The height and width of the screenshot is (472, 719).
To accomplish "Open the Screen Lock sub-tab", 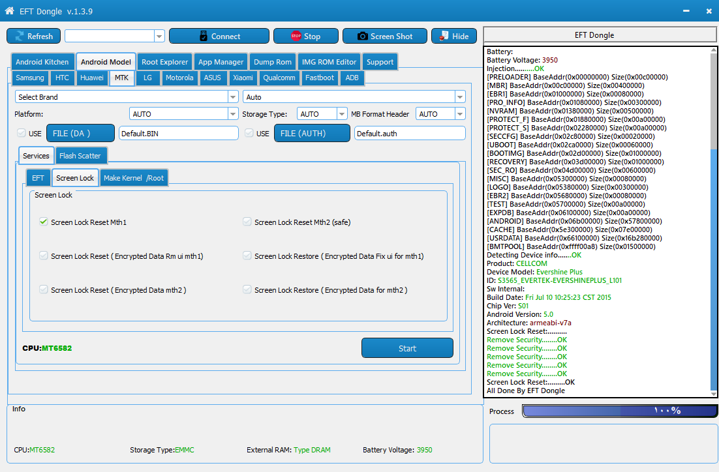I will click(75, 178).
